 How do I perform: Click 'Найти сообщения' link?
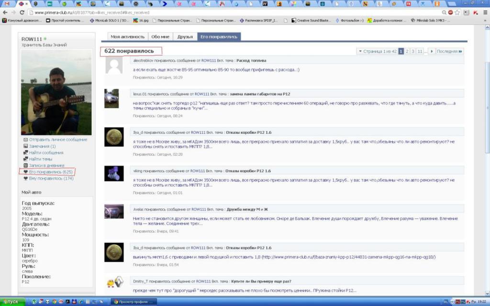(46, 153)
